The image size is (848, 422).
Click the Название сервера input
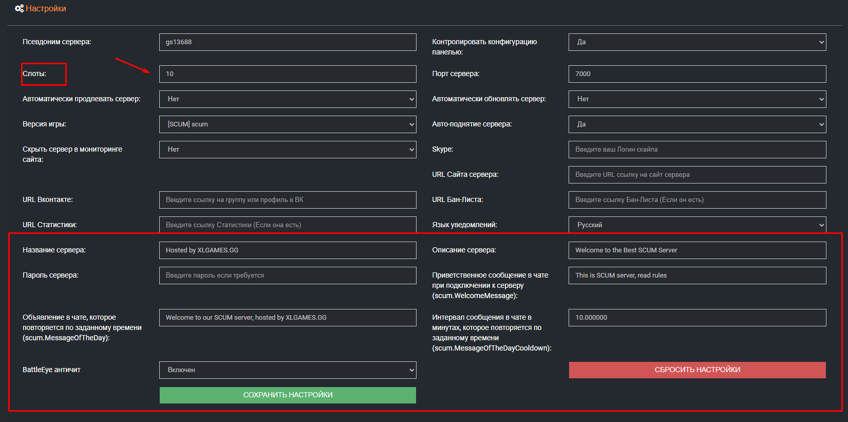tap(288, 250)
